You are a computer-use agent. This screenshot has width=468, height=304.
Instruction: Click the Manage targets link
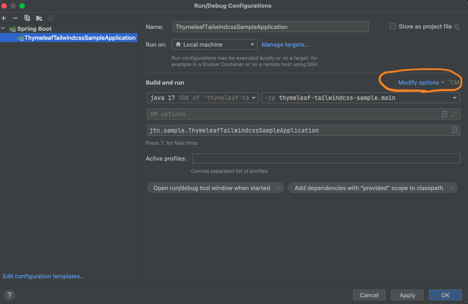285,45
